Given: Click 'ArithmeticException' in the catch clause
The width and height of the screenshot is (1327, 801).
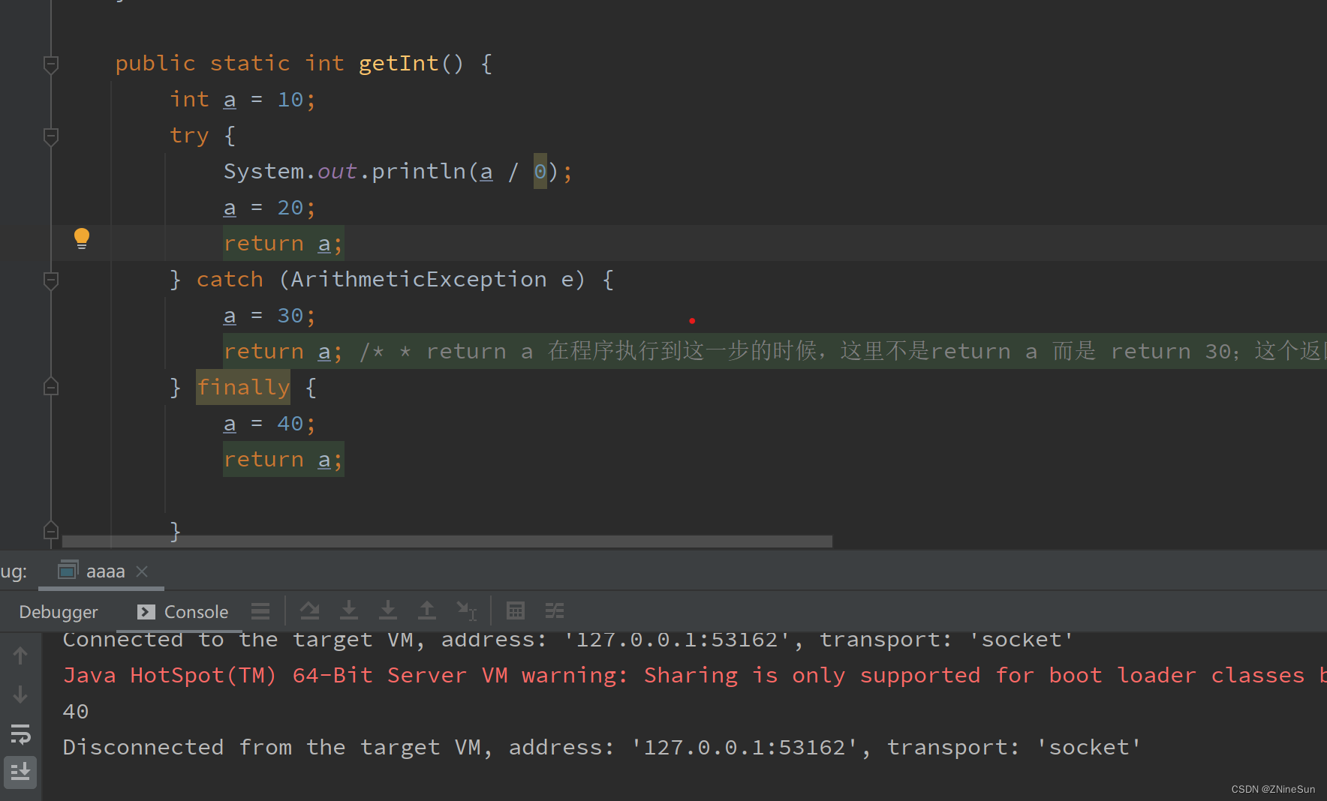Looking at the screenshot, I should click(419, 280).
